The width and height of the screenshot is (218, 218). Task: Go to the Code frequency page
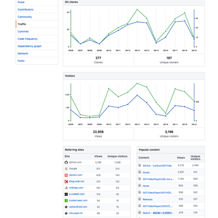point(28,39)
